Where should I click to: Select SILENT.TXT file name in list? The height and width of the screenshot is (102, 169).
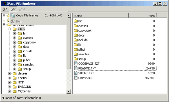pyautogui.click(x=86, y=73)
